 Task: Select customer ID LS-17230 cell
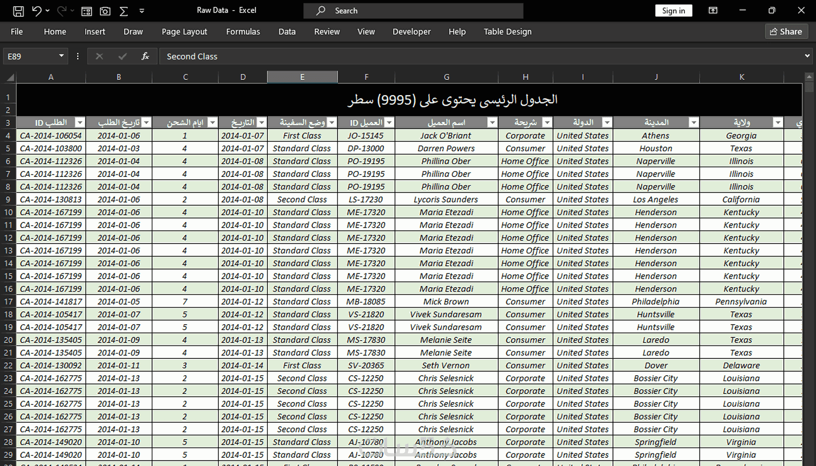pos(366,199)
